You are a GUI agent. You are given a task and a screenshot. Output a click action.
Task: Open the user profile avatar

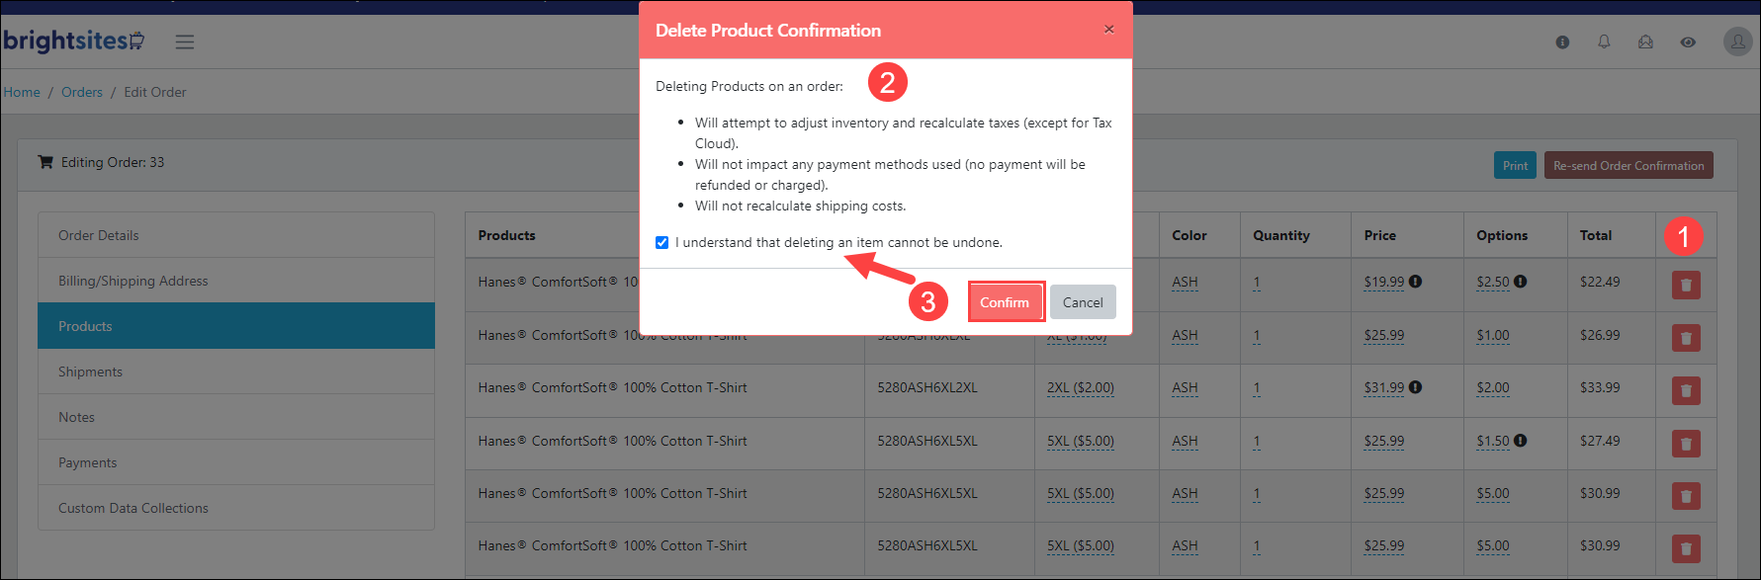[1737, 41]
